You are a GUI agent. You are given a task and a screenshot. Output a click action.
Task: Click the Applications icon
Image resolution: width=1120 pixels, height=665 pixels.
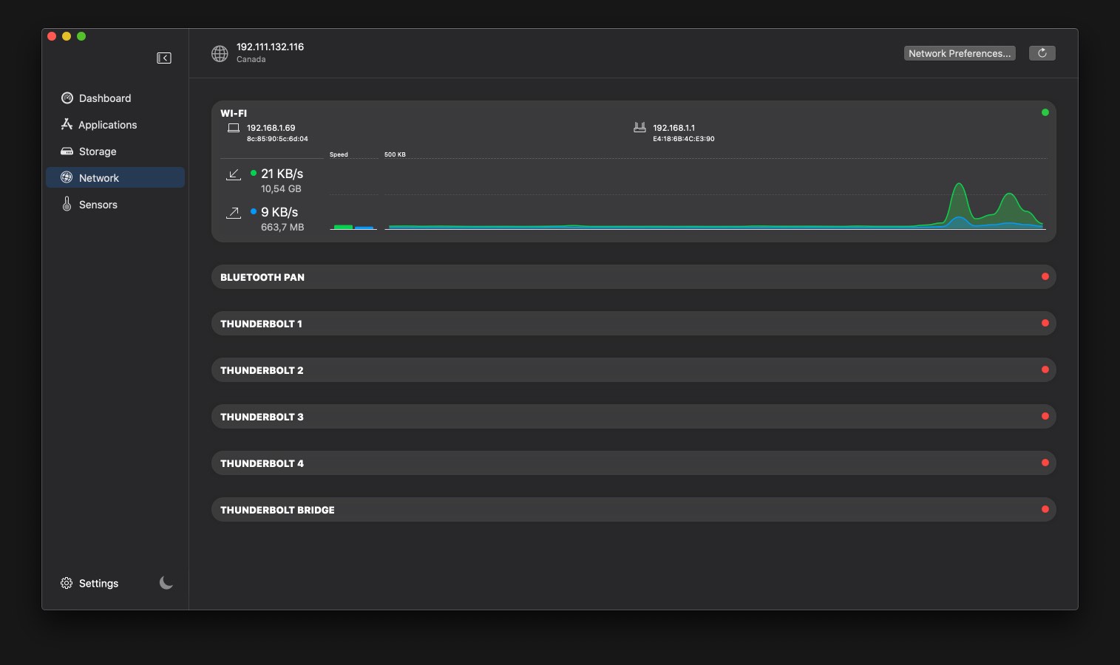[67, 124]
